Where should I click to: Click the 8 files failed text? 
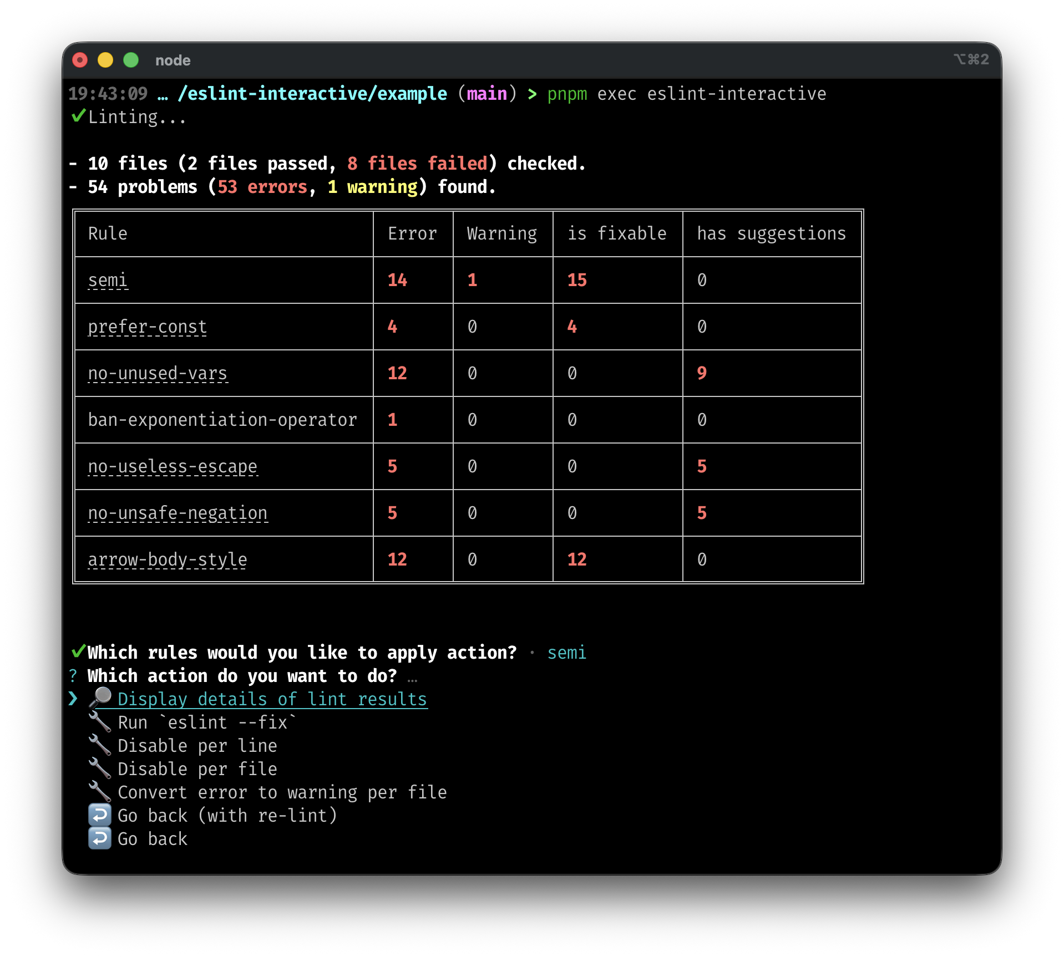point(417,164)
